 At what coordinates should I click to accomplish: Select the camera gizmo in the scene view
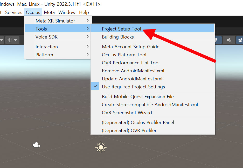click(x=36, y=145)
